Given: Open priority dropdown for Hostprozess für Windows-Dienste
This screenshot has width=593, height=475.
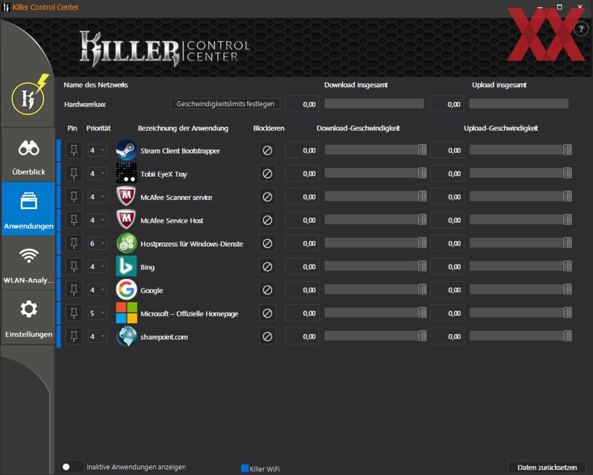Looking at the screenshot, I should [97, 243].
